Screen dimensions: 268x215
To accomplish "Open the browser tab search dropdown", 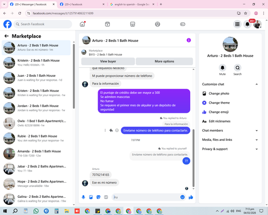I will pos(4,4).
